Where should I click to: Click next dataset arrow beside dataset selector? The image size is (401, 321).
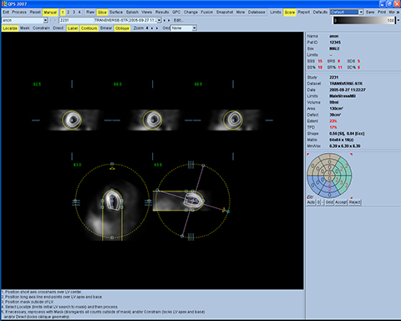click(169, 20)
